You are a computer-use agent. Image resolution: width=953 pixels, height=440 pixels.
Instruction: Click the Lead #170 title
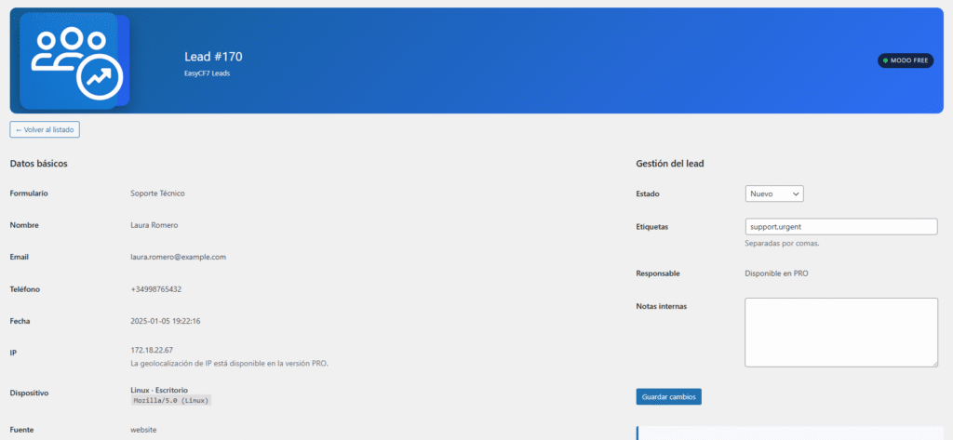(x=213, y=57)
